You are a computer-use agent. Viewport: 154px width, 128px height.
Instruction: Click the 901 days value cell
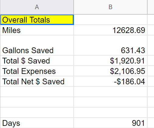click(110, 123)
